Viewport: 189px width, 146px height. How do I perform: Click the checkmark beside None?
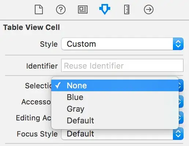(58, 85)
